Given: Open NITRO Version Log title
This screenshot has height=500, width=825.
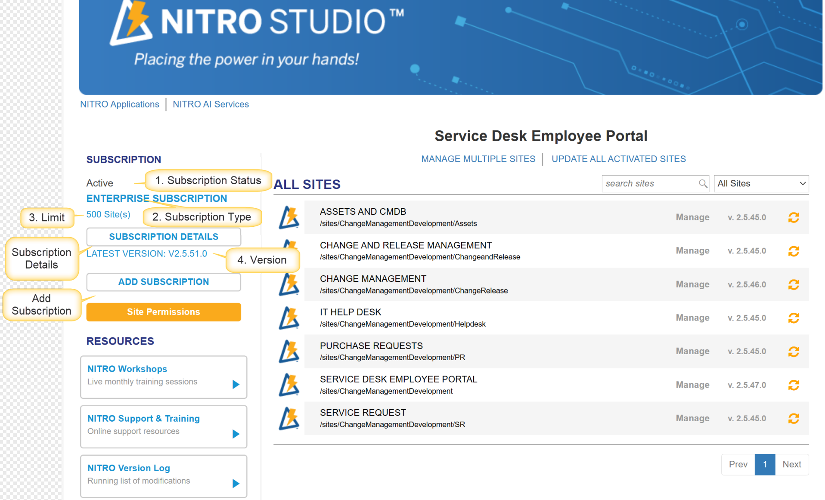Looking at the screenshot, I should coord(129,468).
